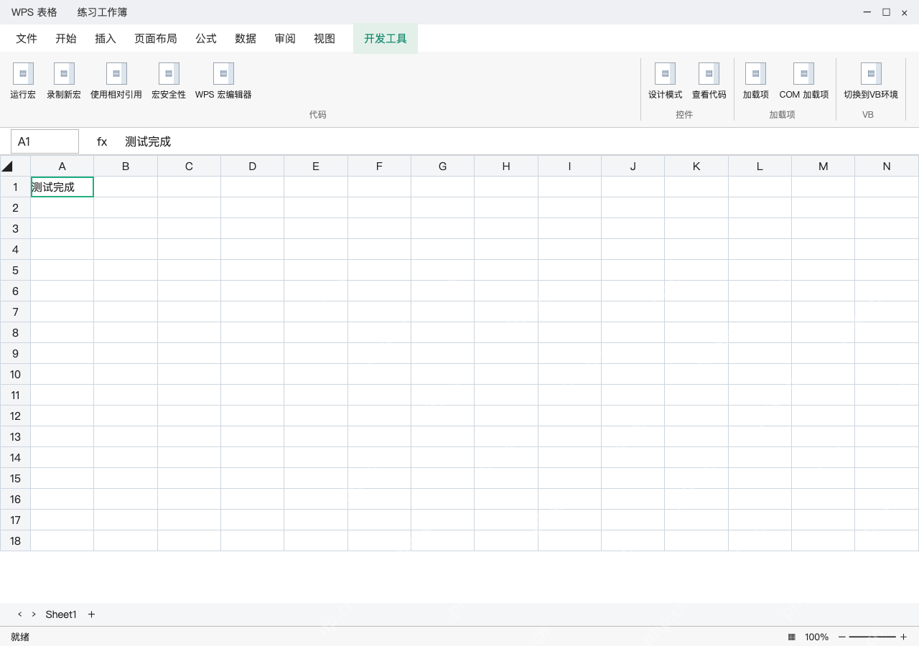This screenshot has height=646, width=919.
Task: Open the 页面布局 tab
Action: tap(156, 39)
